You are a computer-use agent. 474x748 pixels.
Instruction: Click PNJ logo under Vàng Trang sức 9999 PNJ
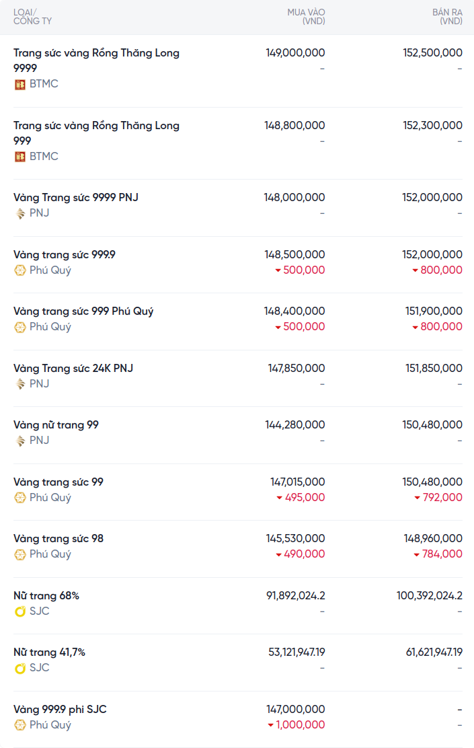(x=20, y=213)
